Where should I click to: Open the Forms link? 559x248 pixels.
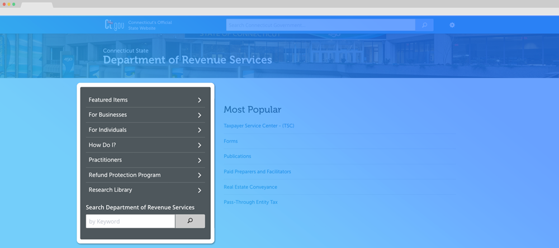(x=230, y=141)
